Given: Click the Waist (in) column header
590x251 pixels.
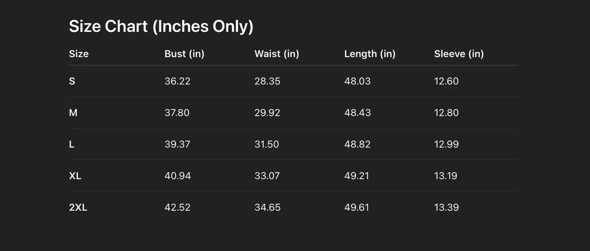Looking at the screenshot, I should pos(276,54).
